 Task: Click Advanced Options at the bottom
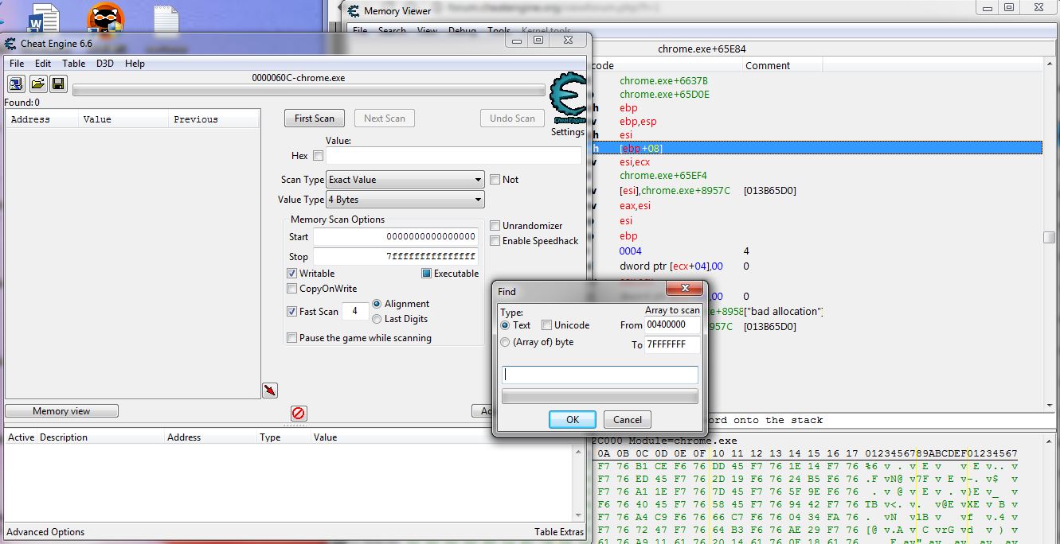click(45, 532)
